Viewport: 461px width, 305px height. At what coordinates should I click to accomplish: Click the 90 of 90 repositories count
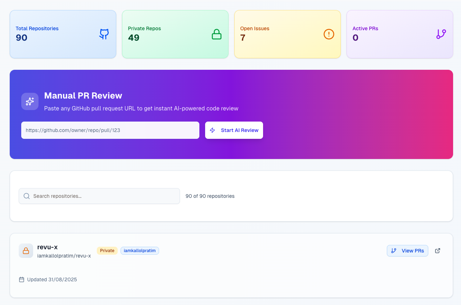pos(210,196)
